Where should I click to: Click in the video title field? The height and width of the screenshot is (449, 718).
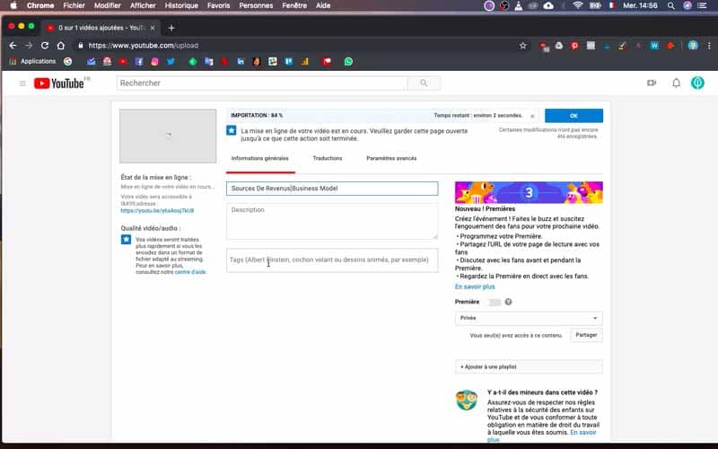pos(332,189)
